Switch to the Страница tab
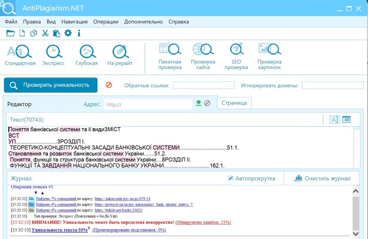This screenshot has width=368, height=239. [x=234, y=103]
